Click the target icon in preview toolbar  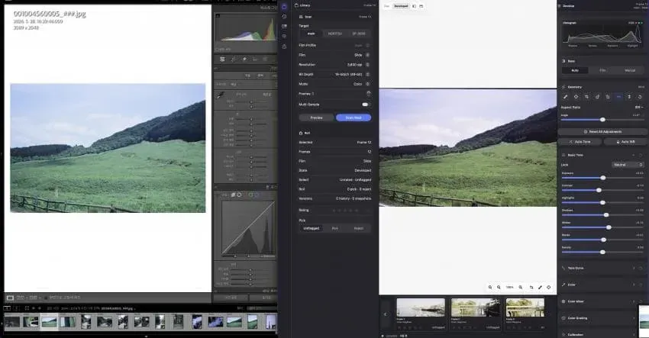point(548,287)
